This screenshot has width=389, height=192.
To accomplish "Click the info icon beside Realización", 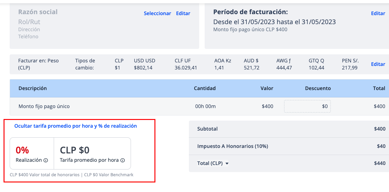I will tap(46, 160).
